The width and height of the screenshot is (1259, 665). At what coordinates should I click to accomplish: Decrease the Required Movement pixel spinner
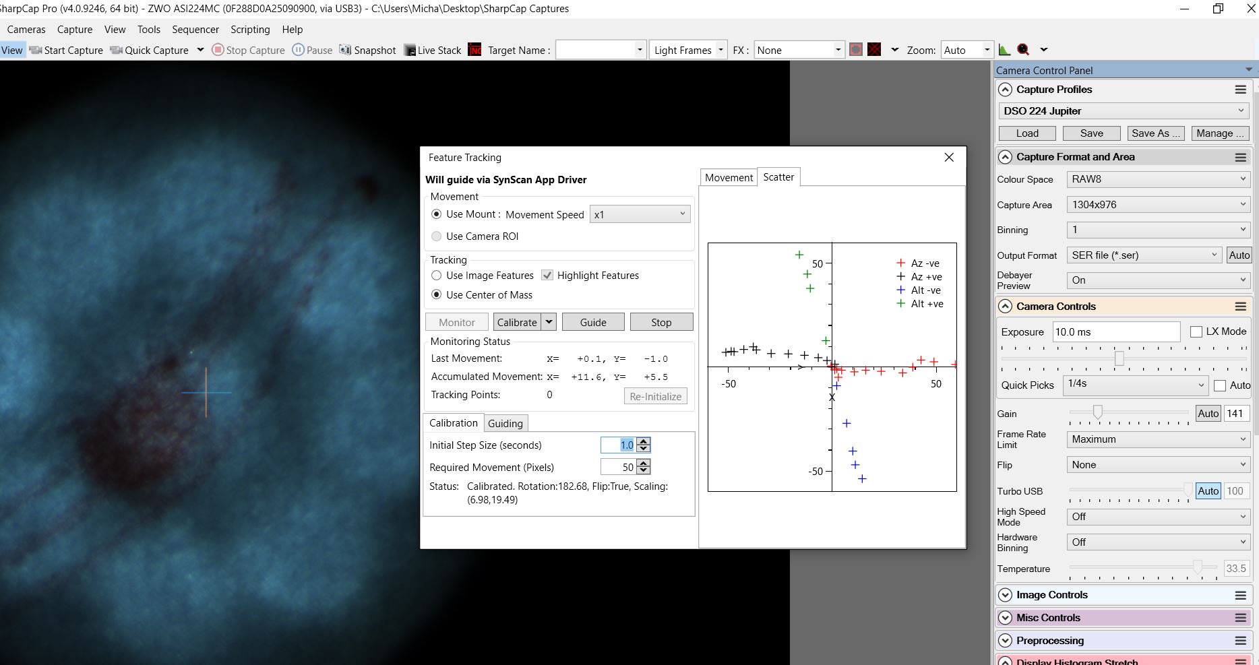click(x=644, y=471)
